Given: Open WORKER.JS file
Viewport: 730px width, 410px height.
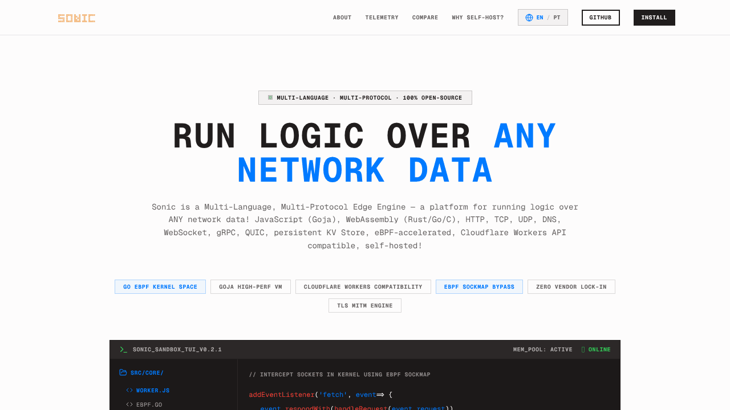Looking at the screenshot, I should [x=153, y=391].
